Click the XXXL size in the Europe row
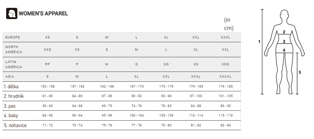314x139 pixels. 225,37
